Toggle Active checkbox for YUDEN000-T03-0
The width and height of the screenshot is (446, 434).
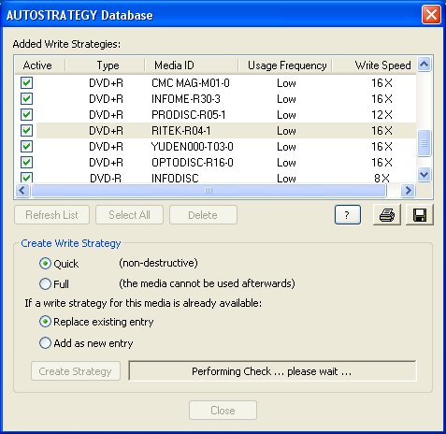26,146
